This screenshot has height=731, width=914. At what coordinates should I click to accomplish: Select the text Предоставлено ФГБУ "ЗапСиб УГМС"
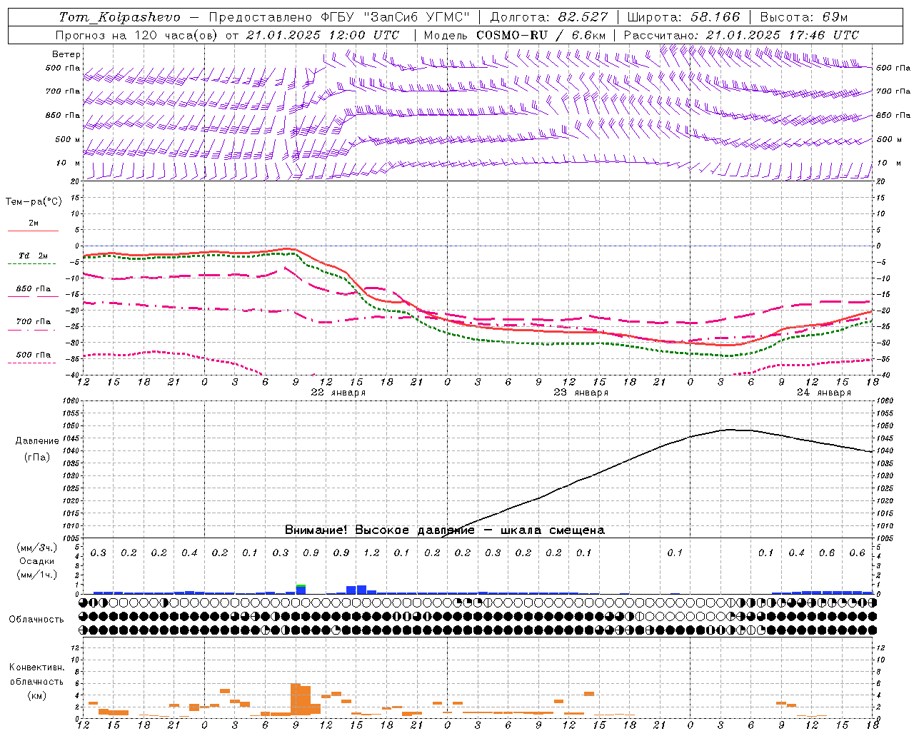point(339,17)
